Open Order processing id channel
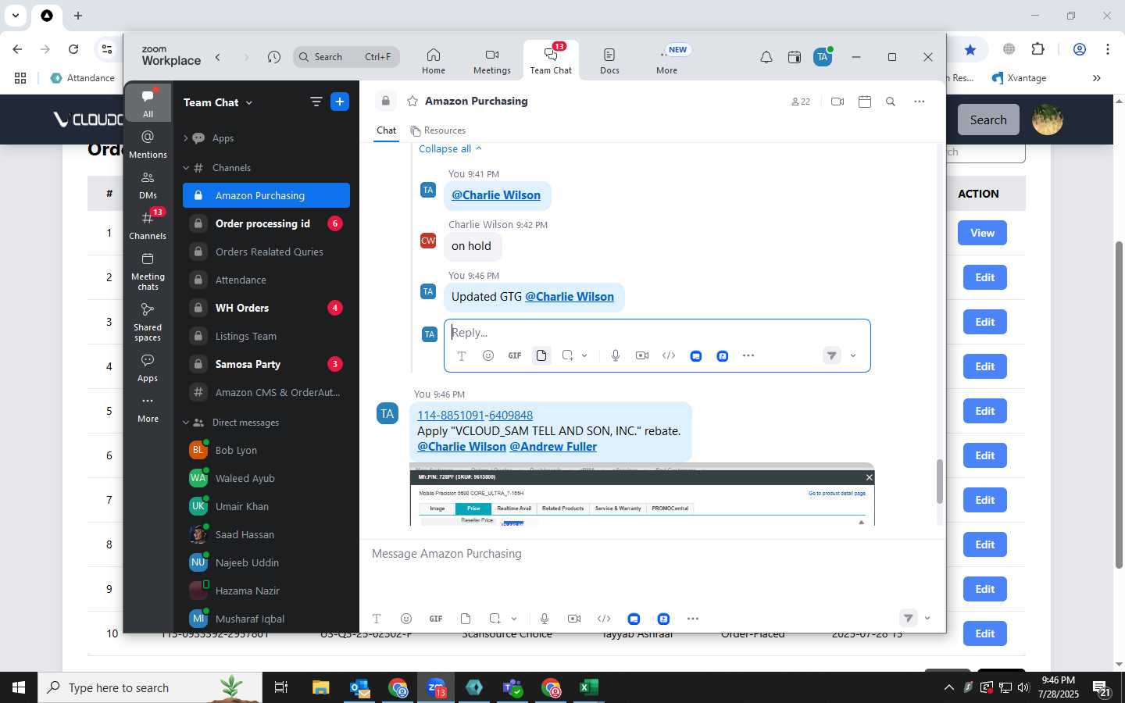 click(266, 223)
